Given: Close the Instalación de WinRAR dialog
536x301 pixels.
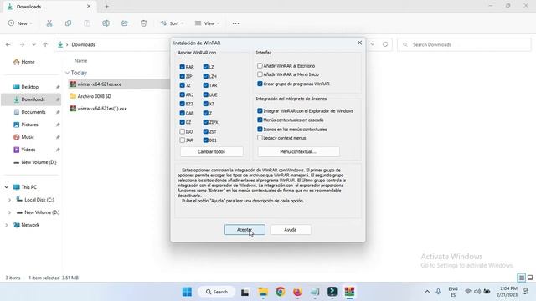Looking at the screenshot, I should point(359,43).
